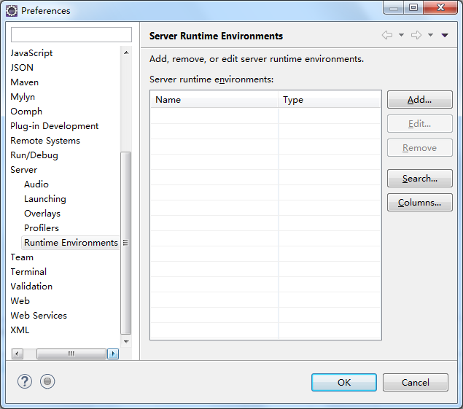Focus the preferences filter text field

[x=71, y=35]
